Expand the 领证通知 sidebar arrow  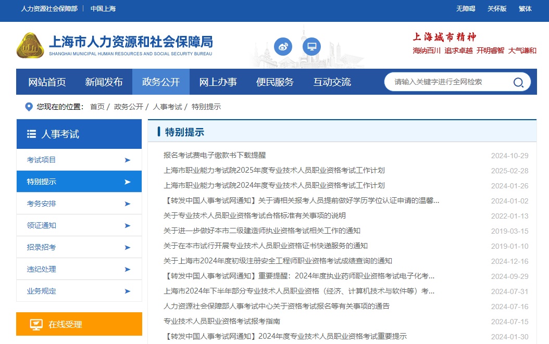128,226
